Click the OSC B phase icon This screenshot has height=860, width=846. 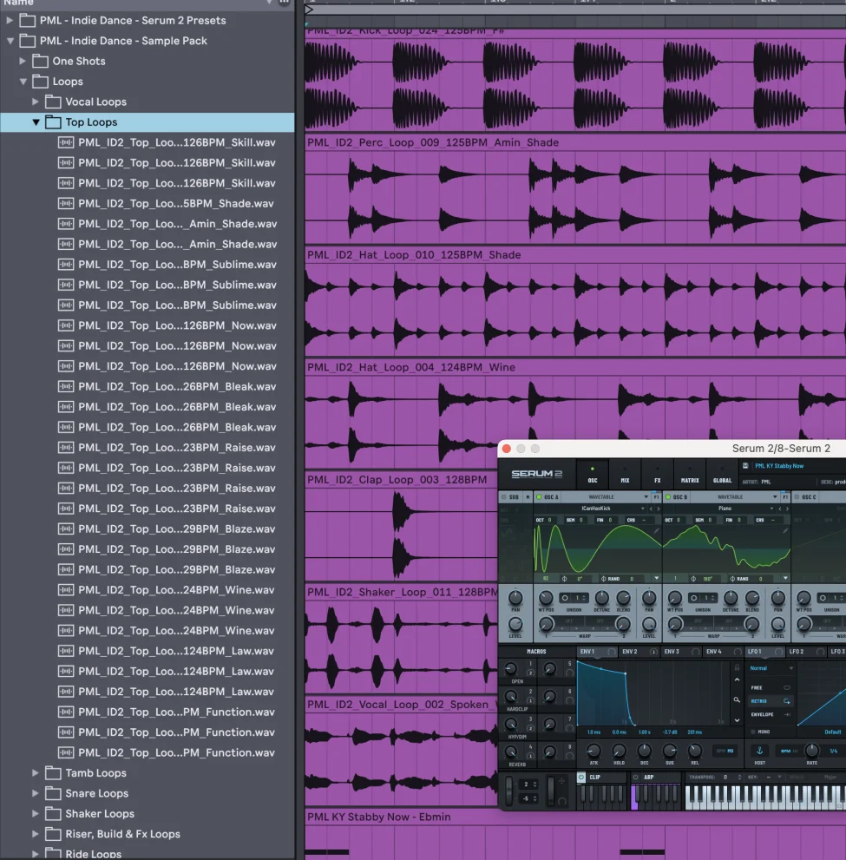coord(693,579)
